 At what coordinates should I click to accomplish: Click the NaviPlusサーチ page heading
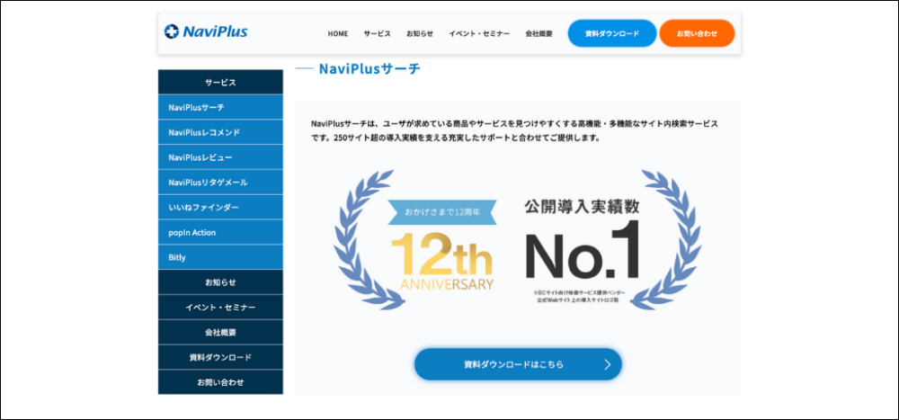pos(369,69)
